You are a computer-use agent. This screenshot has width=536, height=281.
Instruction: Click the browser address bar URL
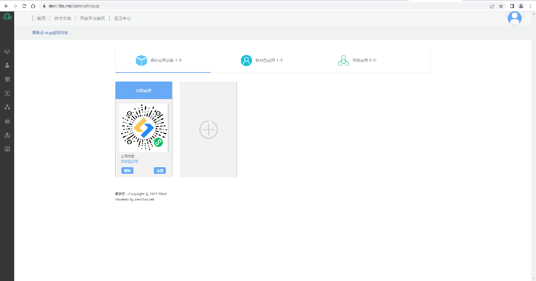(74, 6)
